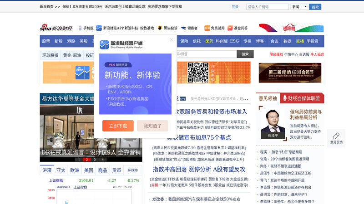Click the 免费试用 orange icon
The image size is (364, 204).
207,28
